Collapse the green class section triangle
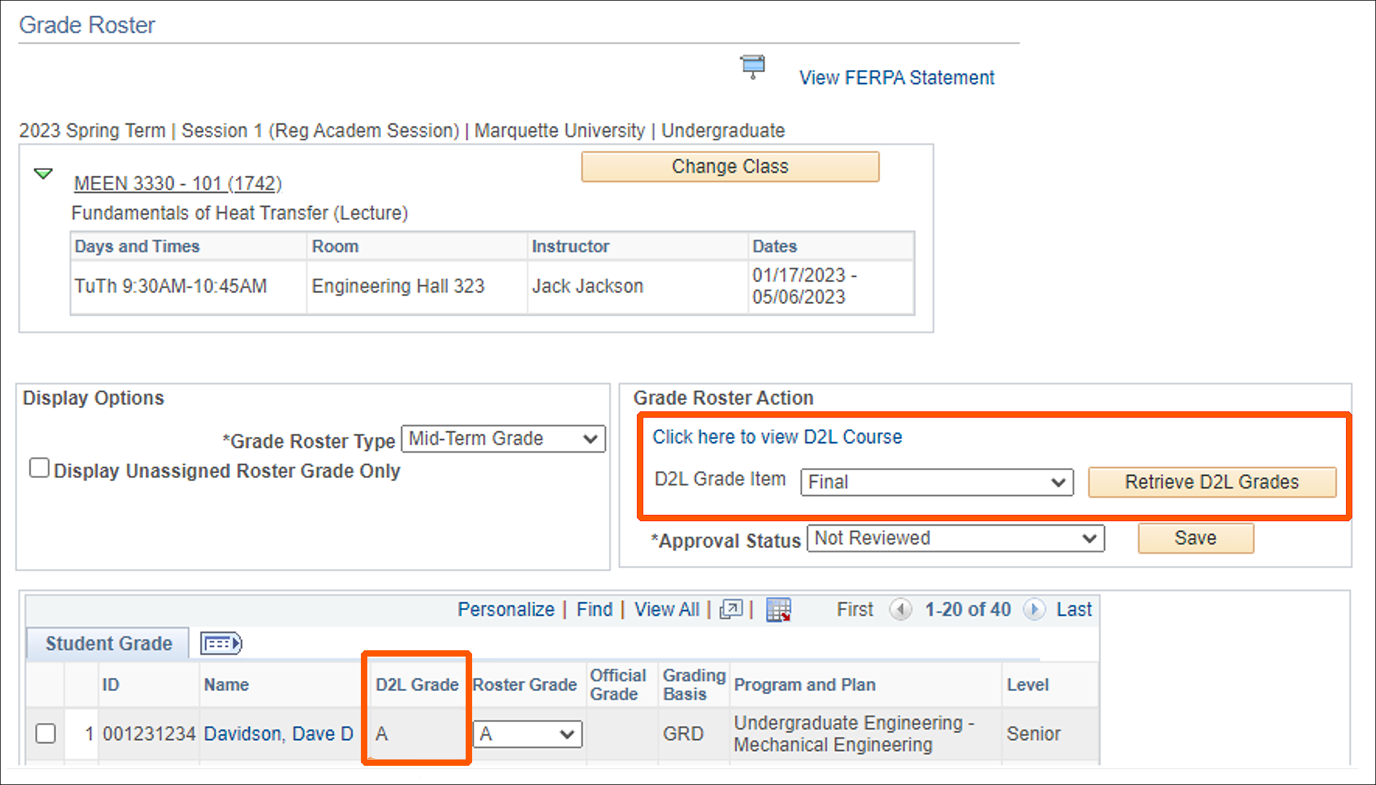 point(43,174)
